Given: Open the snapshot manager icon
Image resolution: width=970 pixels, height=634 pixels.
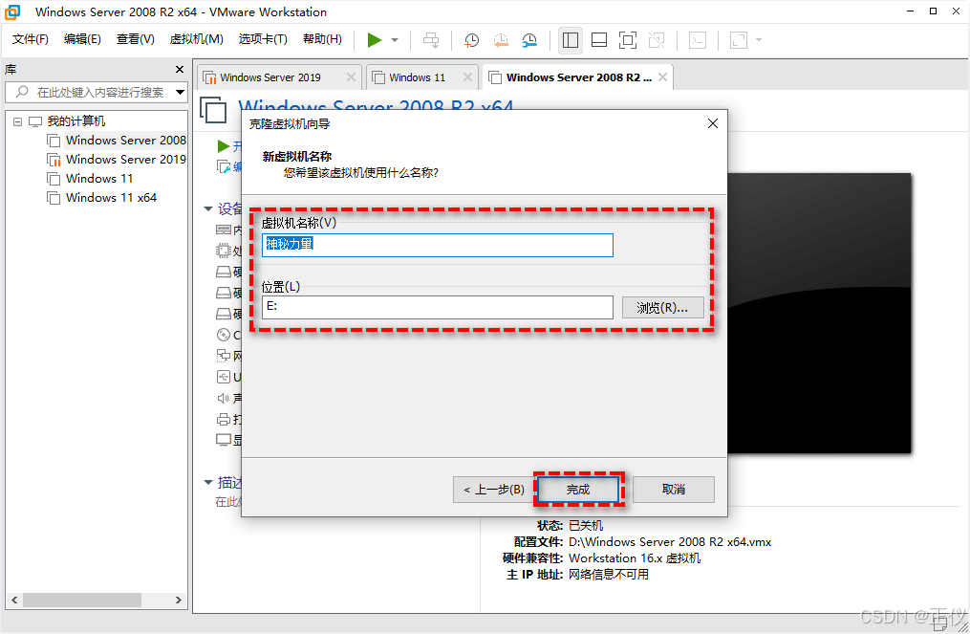Looking at the screenshot, I should 529,40.
